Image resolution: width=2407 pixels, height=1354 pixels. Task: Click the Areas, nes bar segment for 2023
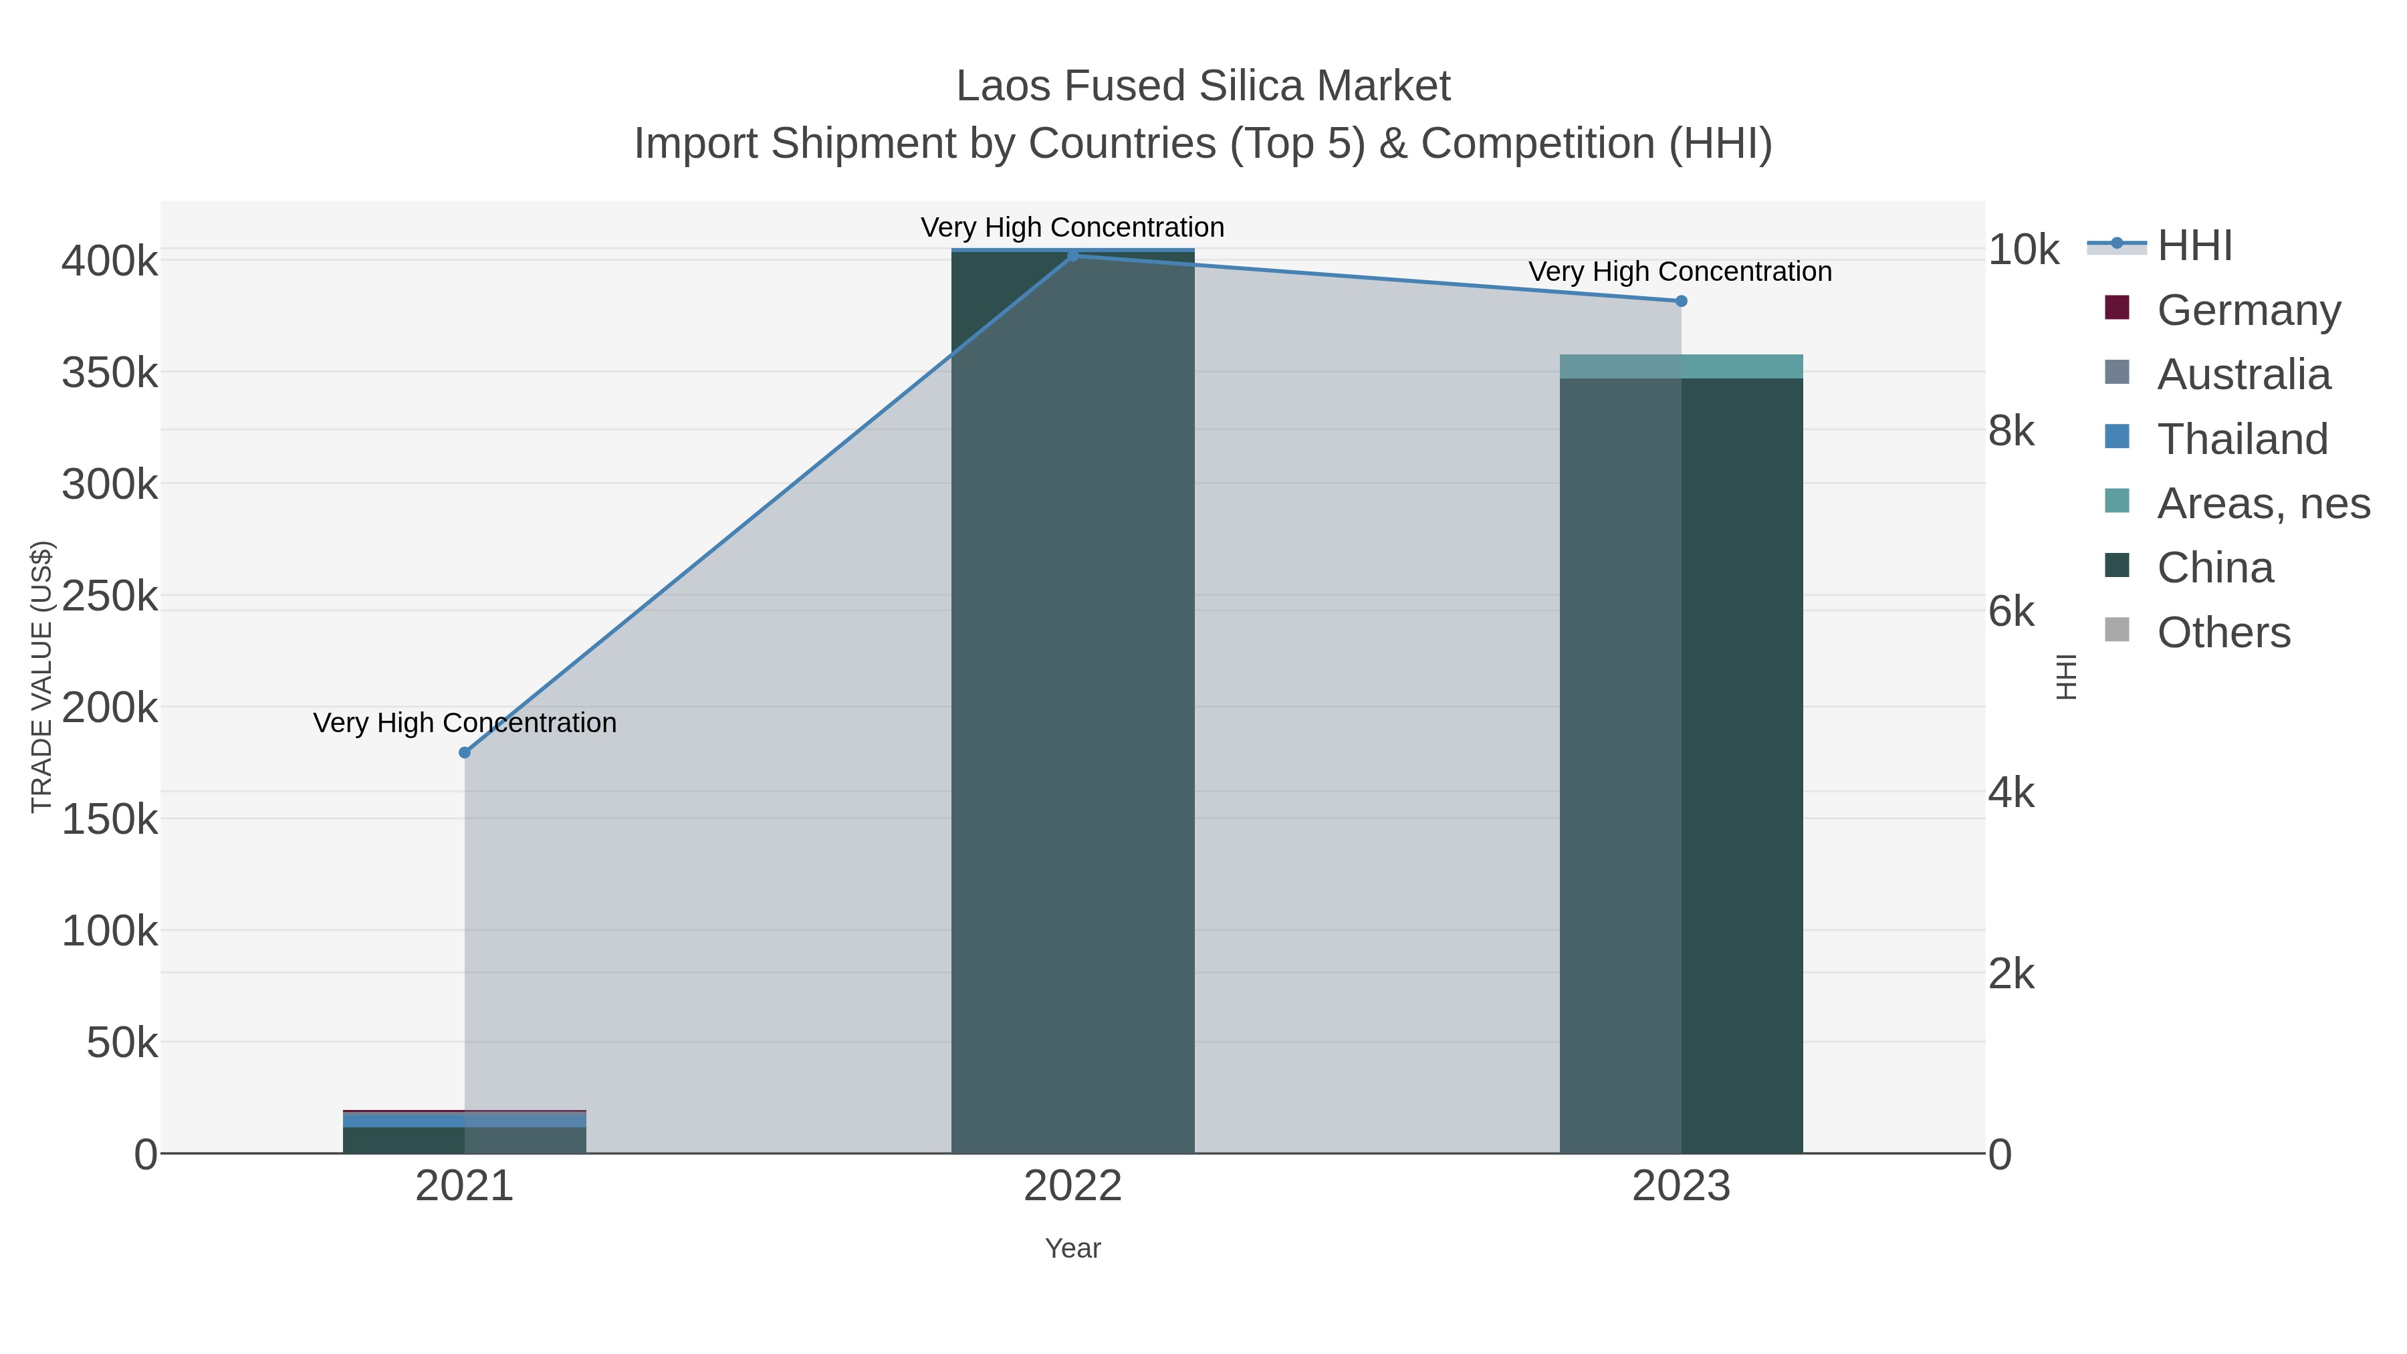click(x=1681, y=366)
